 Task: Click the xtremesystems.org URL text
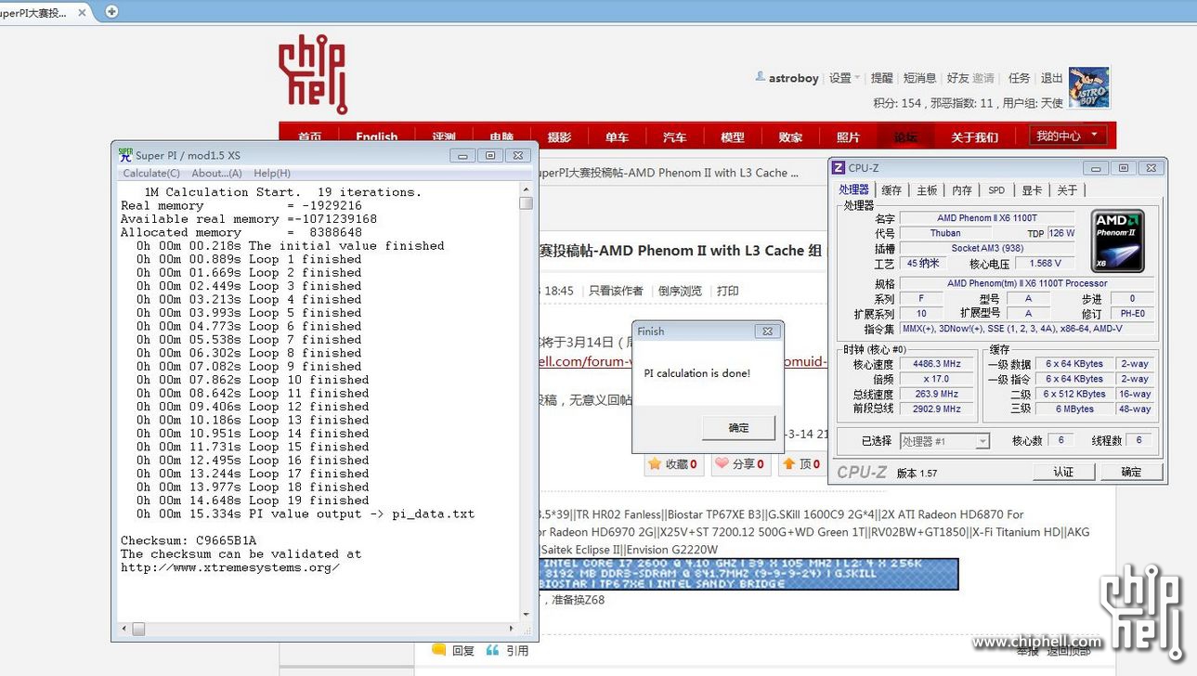click(x=230, y=567)
